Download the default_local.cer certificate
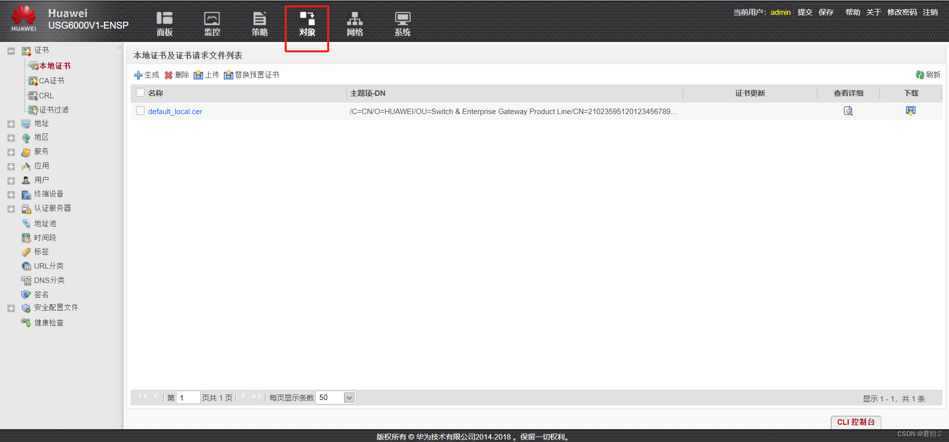 coord(910,111)
